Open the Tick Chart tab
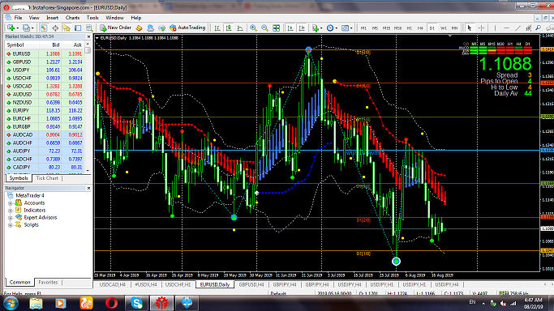 click(x=47, y=178)
